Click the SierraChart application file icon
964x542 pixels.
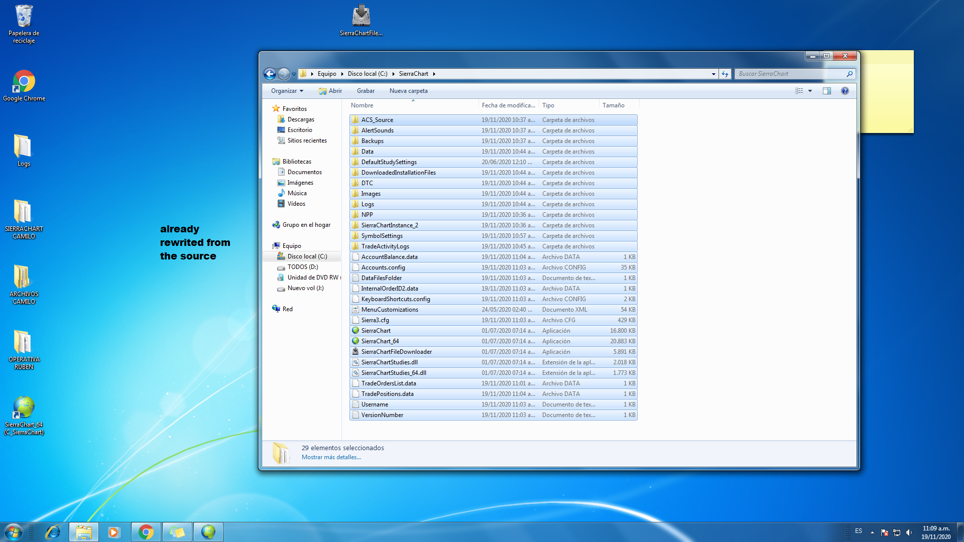tap(355, 331)
